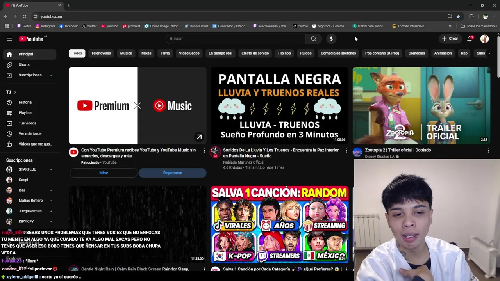The width and height of the screenshot is (500, 281).
Task: Open the YouTube hamburger guide menu
Action: coord(9,39)
